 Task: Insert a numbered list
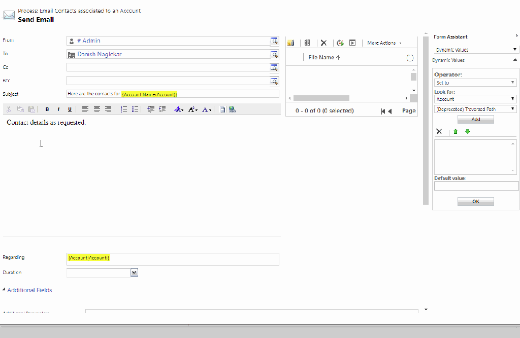click(x=124, y=109)
